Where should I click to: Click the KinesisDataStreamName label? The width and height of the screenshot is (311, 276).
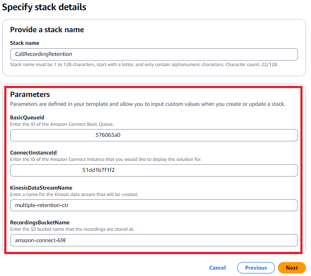click(41, 188)
